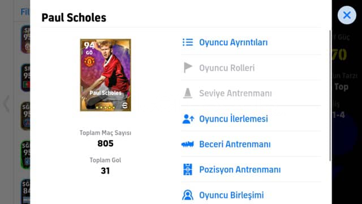Click the flag icon for Oyuncu Rolleri
The height and width of the screenshot is (204, 362).
tap(188, 67)
